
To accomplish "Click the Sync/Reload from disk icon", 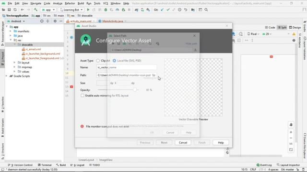I will coord(15,10).
